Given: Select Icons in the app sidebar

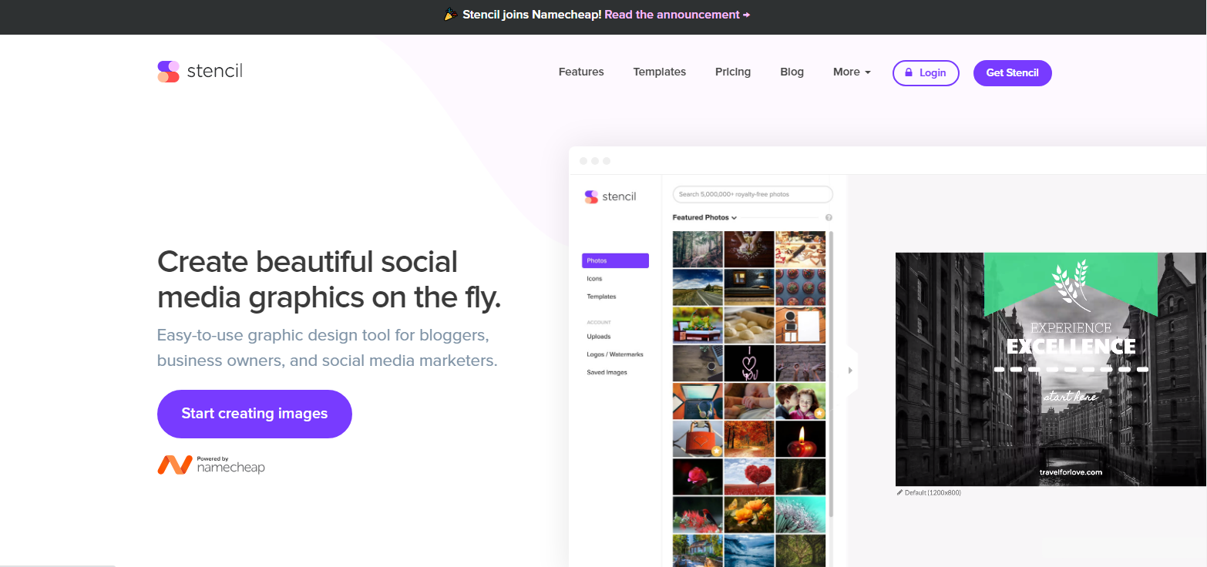Looking at the screenshot, I should [x=594, y=279].
